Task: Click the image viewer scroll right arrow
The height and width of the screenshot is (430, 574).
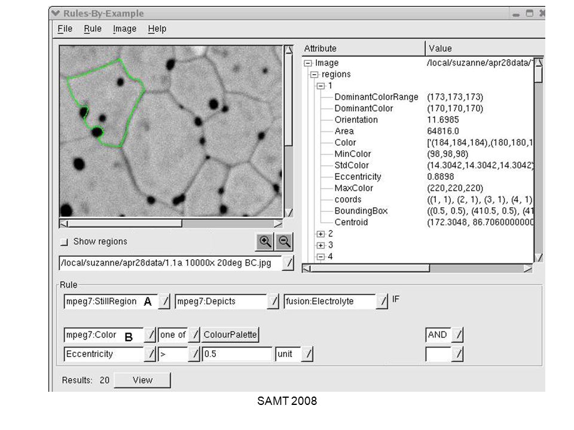Action: point(278,223)
